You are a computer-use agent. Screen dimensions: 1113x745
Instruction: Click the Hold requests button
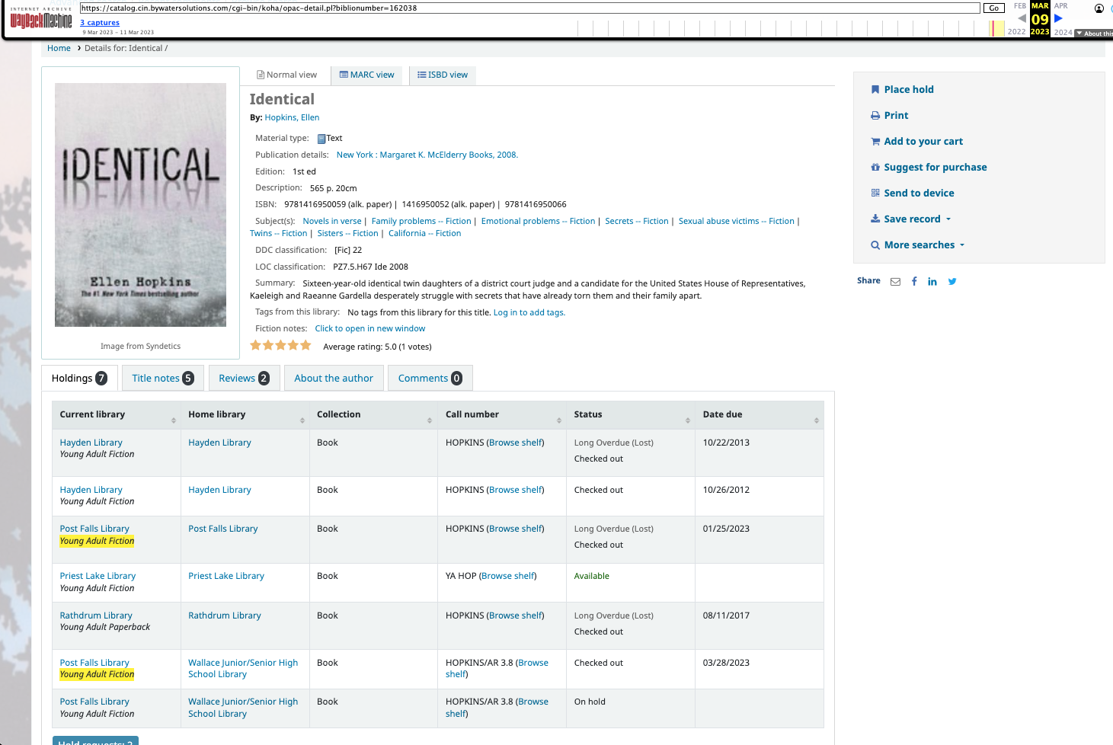[x=95, y=741]
